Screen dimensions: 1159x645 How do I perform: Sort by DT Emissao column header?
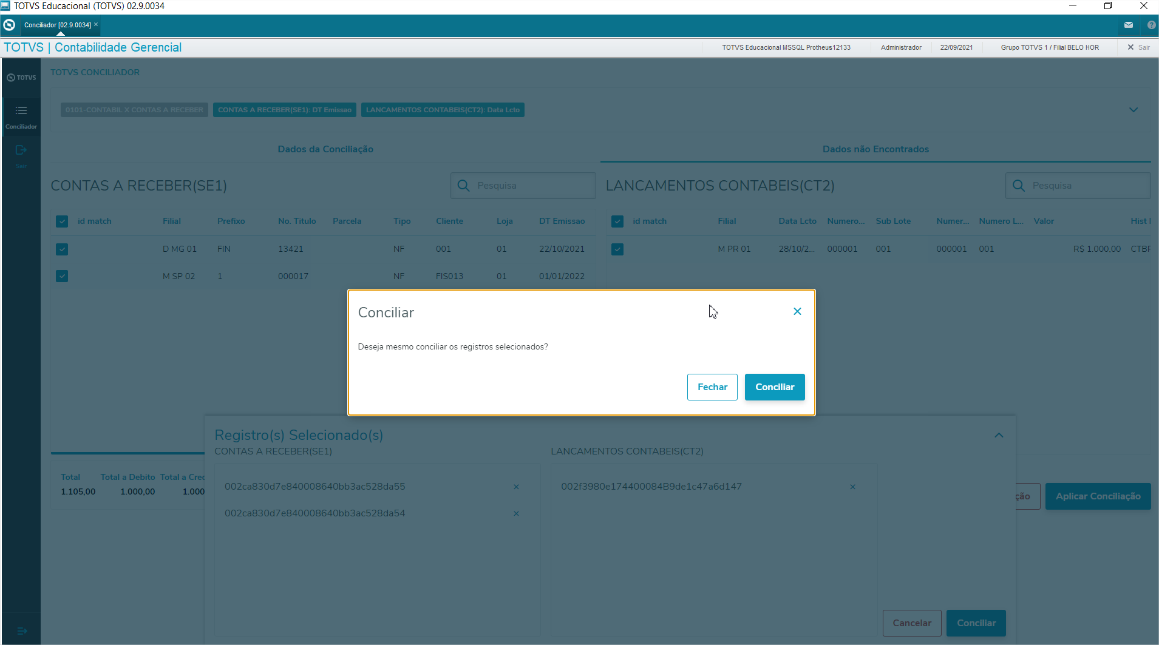coord(562,221)
